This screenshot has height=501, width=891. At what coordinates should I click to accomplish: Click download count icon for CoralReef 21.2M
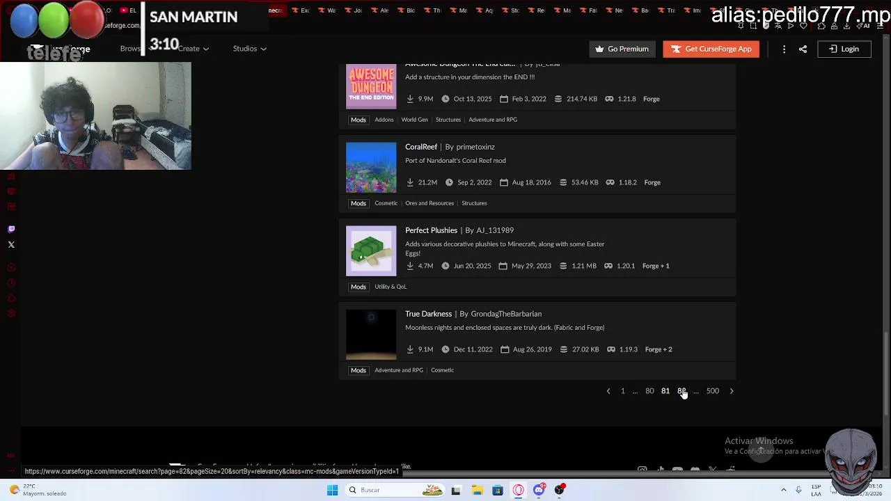(410, 182)
